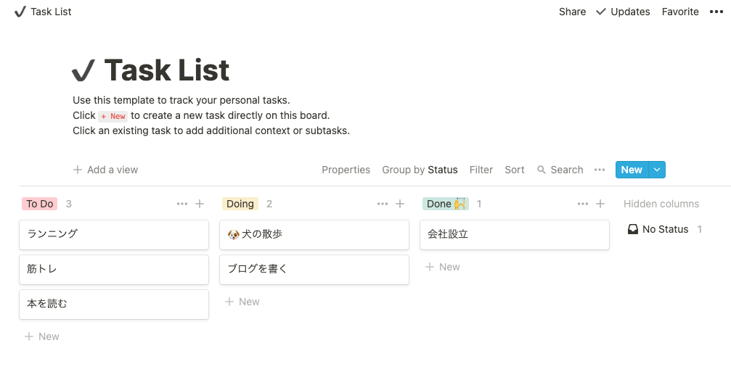Click Add a view
Image resolution: width=731 pixels, height=385 pixels.
(x=105, y=170)
